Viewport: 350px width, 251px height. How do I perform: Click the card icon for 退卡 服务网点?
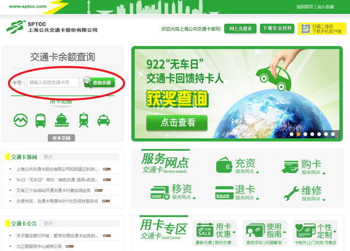tap(225, 193)
